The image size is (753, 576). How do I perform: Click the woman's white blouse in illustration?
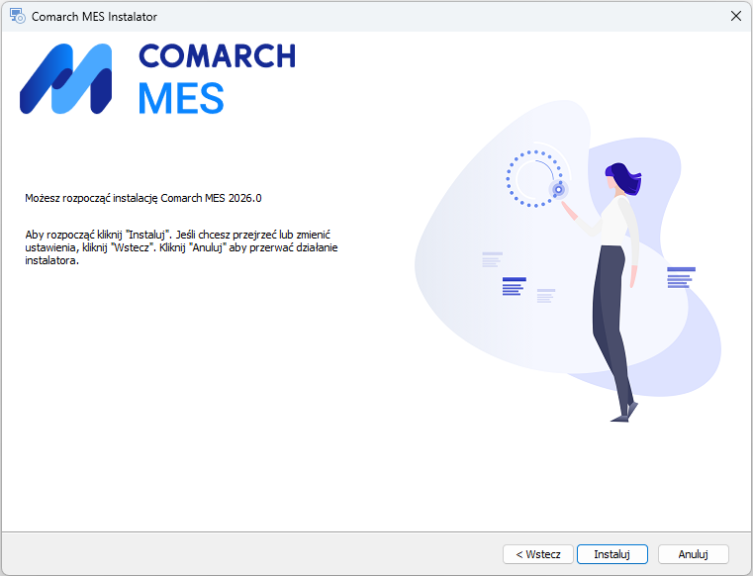pos(613,222)
